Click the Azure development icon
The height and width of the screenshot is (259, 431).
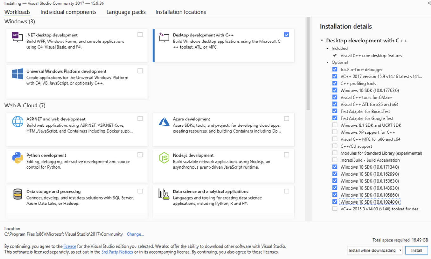click(164, 121)
